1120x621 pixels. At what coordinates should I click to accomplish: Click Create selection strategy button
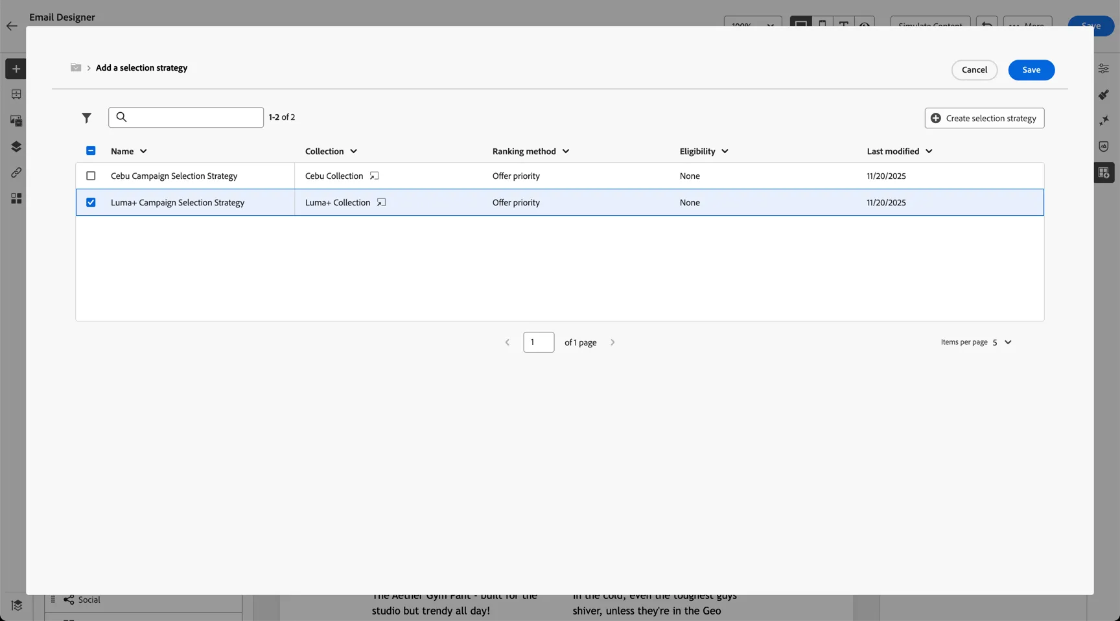(x=984, y=118)
